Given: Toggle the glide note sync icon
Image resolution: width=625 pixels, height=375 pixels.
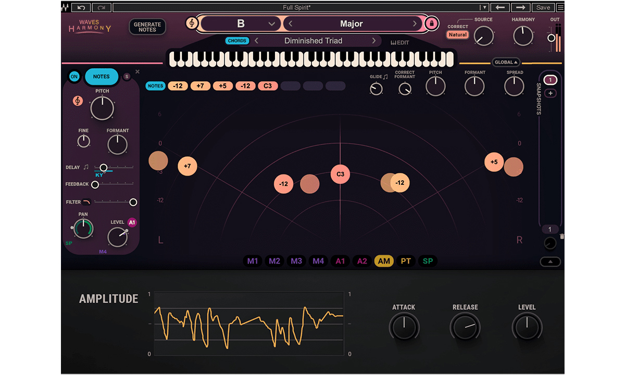Looking at the screenshot, I should [x=385, y=77].
